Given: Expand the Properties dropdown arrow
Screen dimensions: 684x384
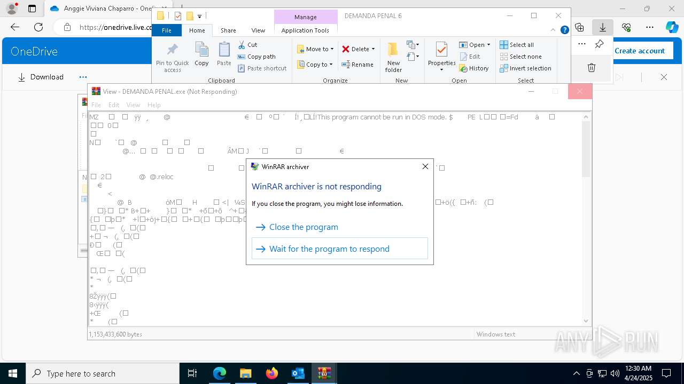Looking at the screenshot, I should point(441,70).
